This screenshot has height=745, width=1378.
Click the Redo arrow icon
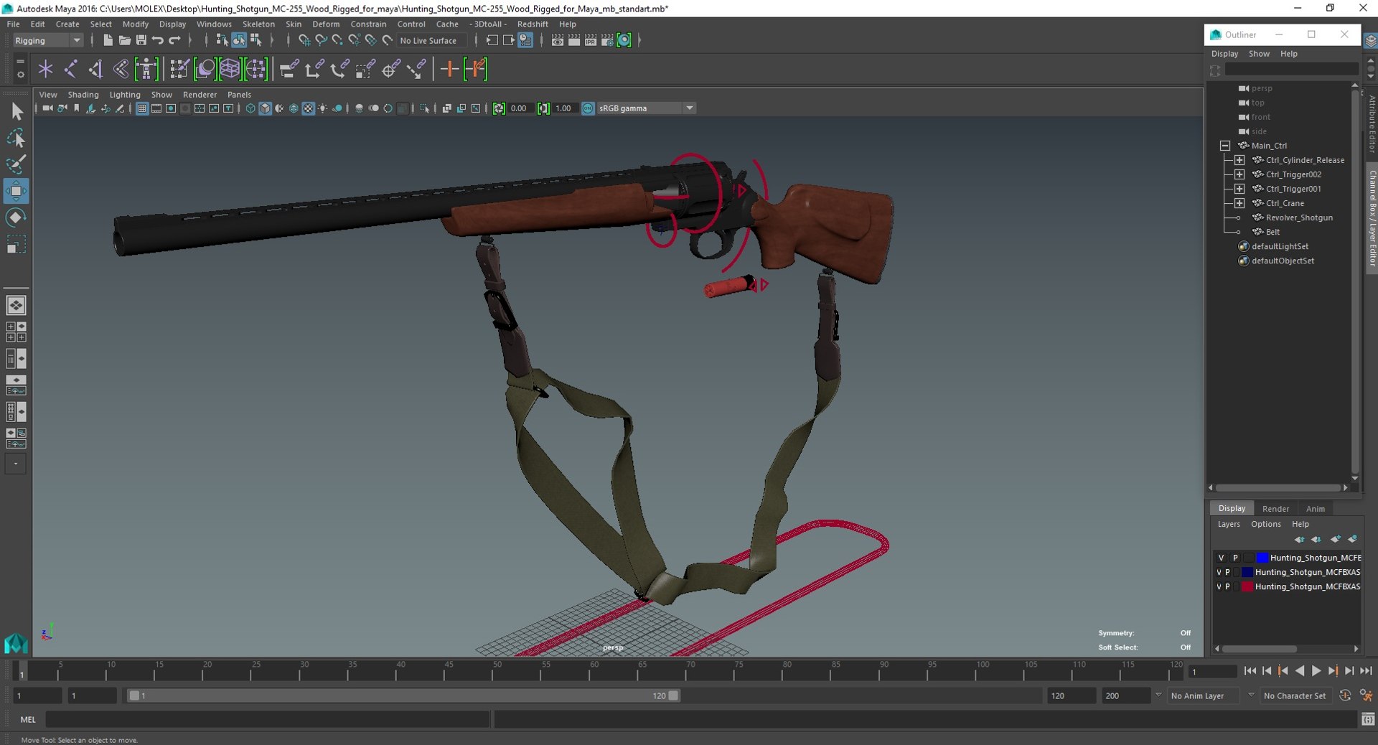tap(174, 40)
